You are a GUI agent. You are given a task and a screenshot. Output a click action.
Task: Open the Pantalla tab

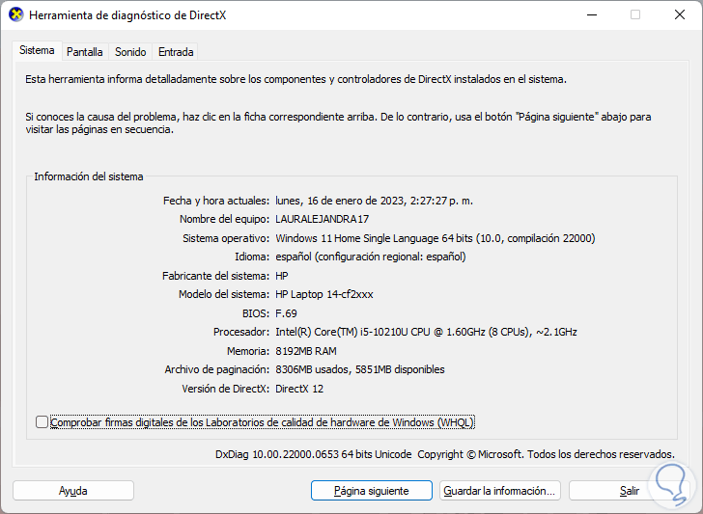[x=85, y=52]
